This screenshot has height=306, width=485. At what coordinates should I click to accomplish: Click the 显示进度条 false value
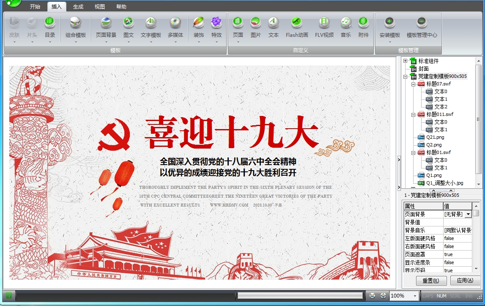coord(458,262)
